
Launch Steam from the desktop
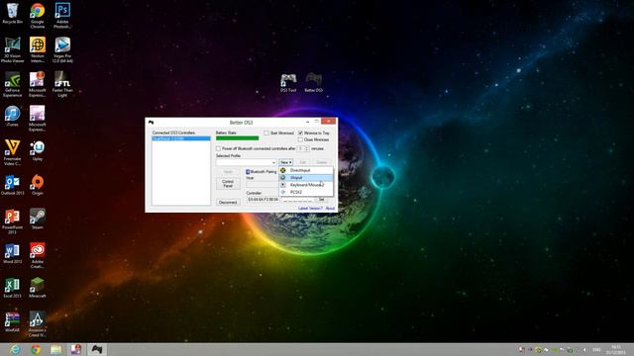click(x=38, y=219)
